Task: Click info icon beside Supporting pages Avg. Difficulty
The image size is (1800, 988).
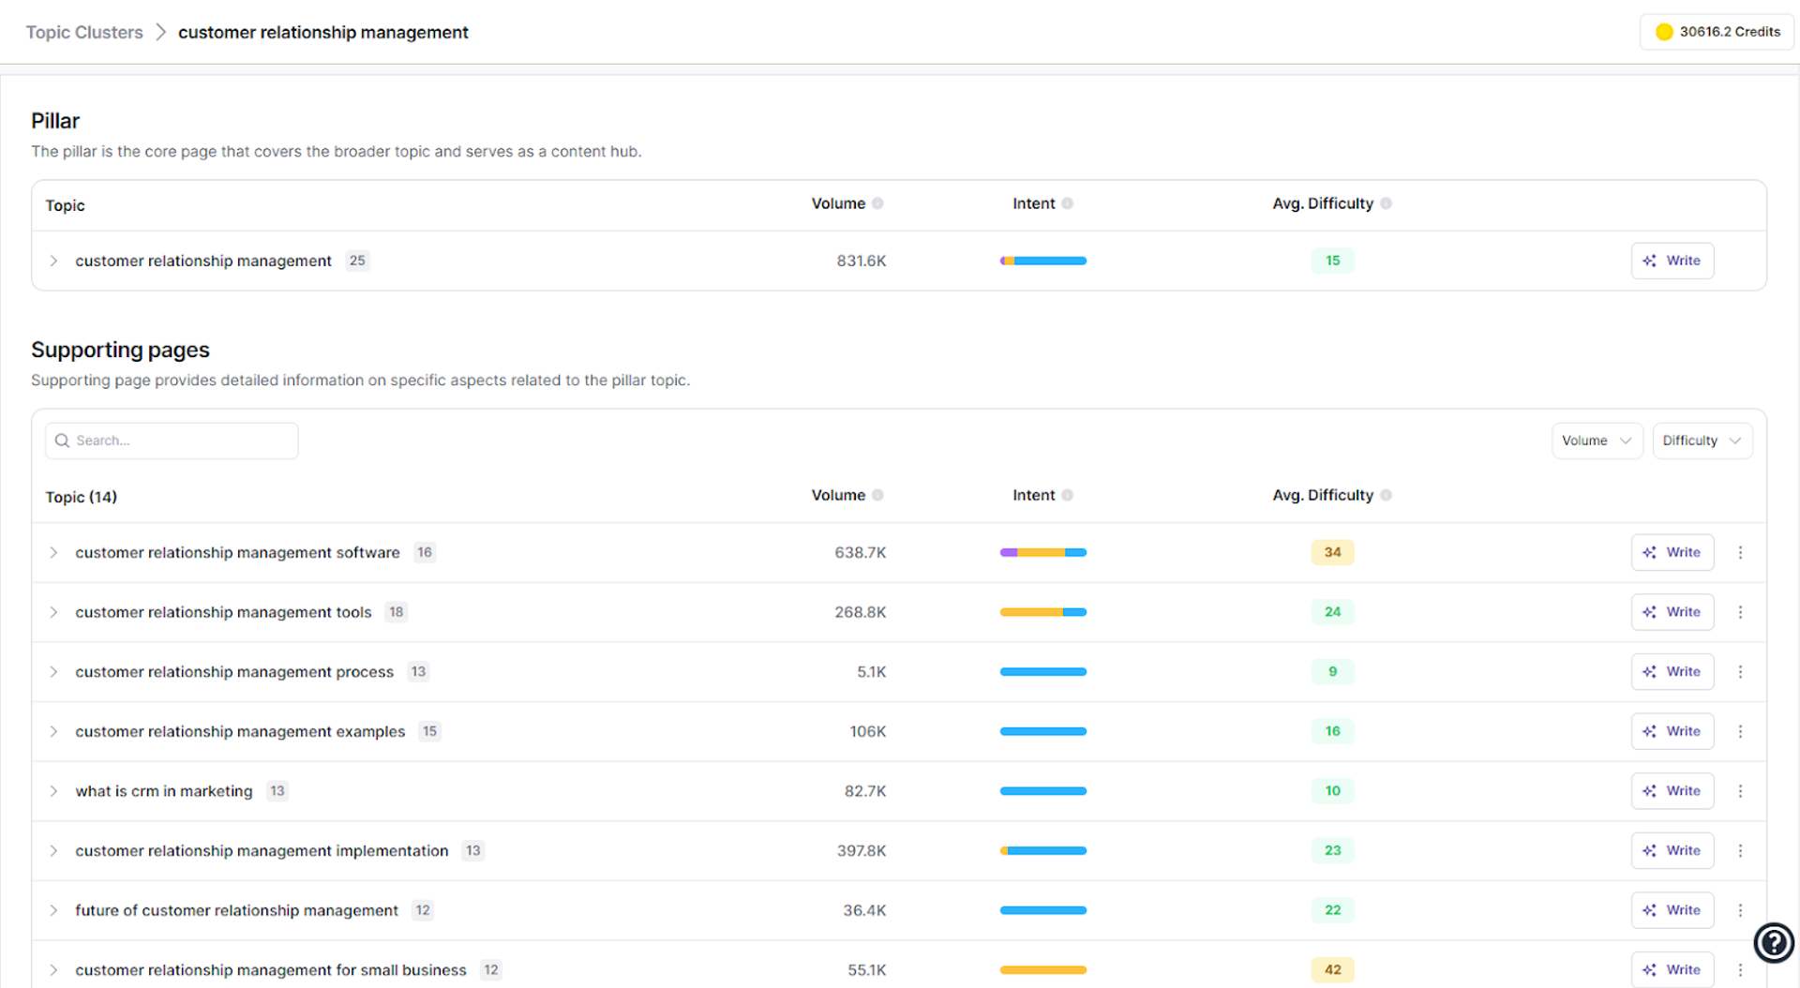Action: [1386, 495]
